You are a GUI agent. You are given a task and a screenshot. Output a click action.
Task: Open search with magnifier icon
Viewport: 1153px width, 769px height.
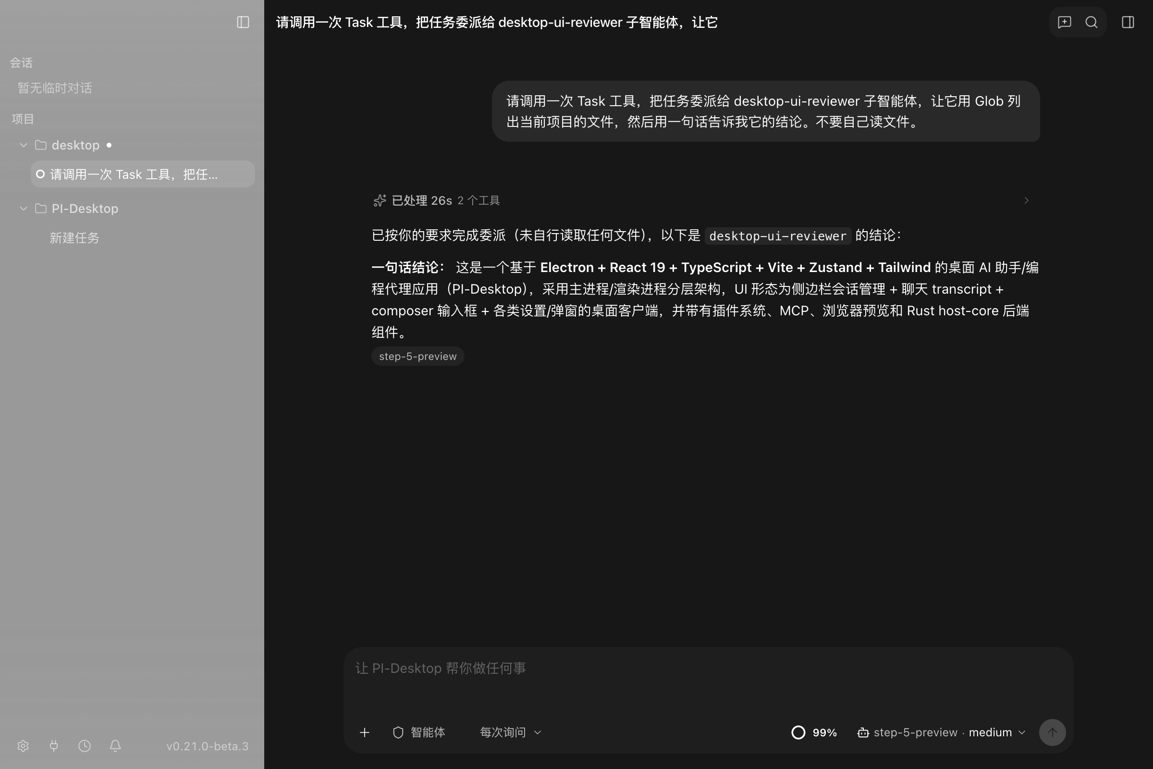[x=1091, y=22]
